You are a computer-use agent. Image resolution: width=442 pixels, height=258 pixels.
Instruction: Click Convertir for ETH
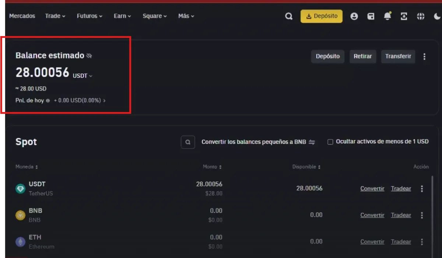coord(372,242)
